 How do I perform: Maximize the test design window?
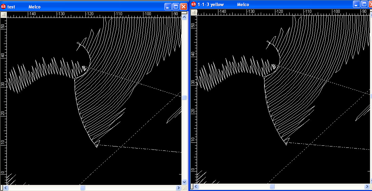(x=176, y=7)
